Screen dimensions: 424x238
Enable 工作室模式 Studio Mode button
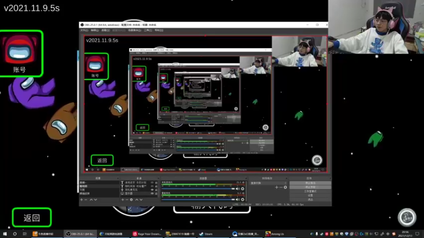point(310,191)
